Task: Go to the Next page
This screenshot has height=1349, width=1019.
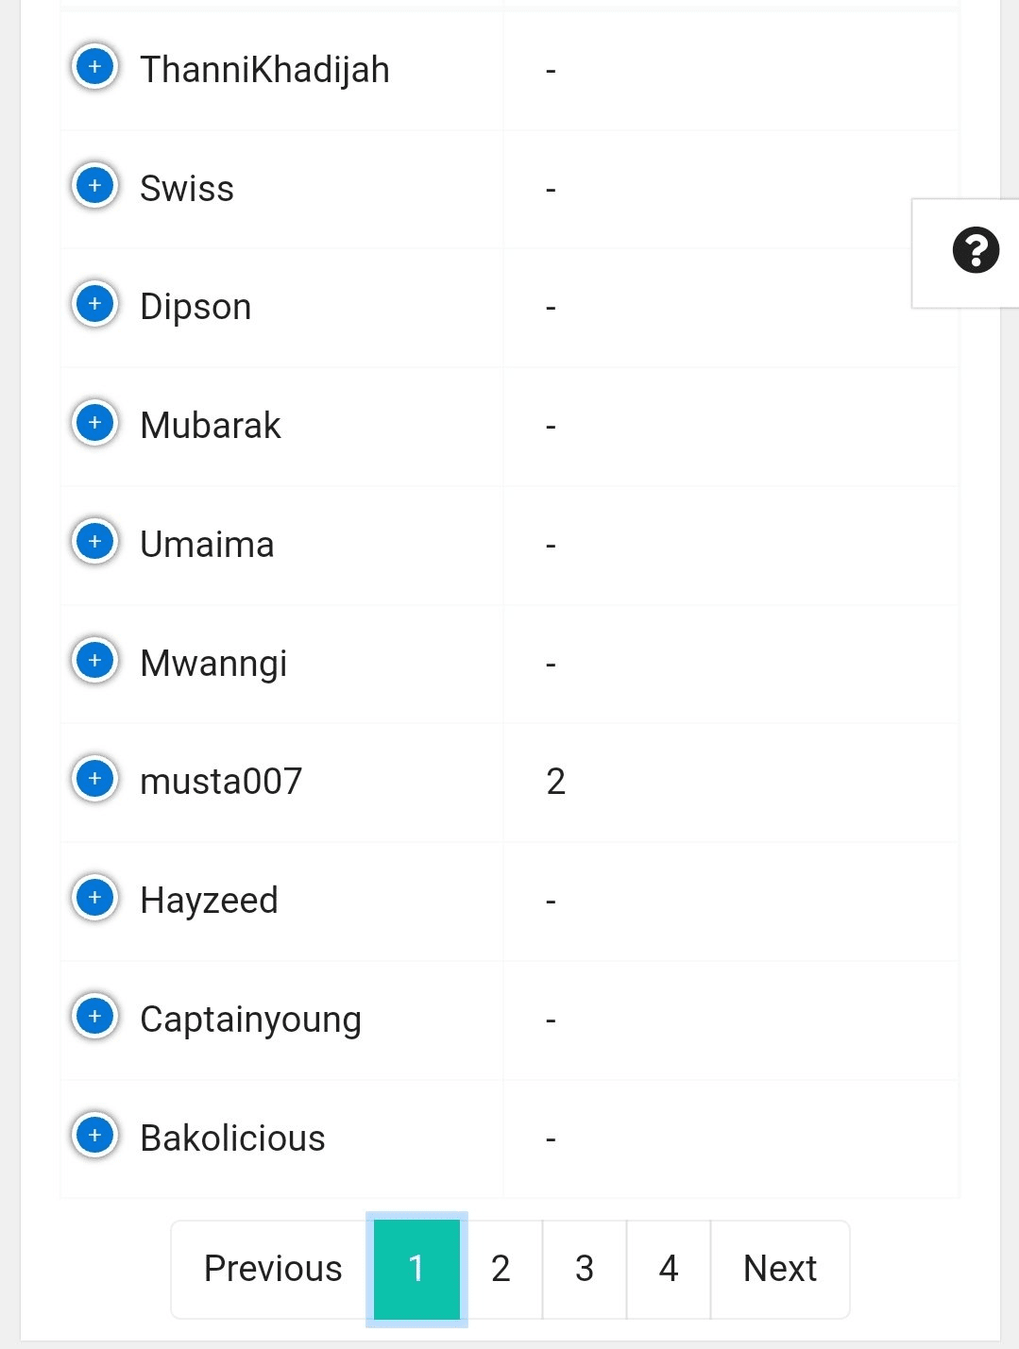Action: coord(779,1269)
